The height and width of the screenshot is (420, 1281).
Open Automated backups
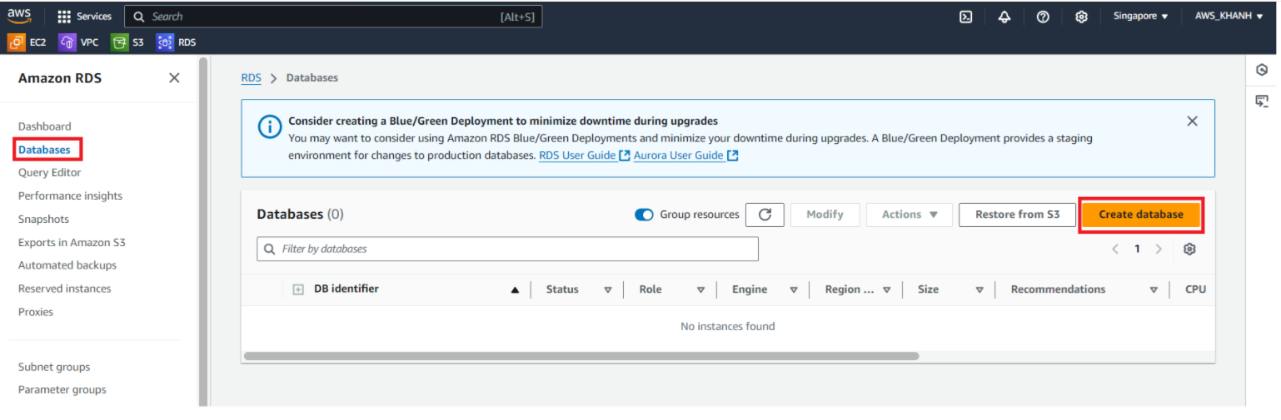pyautogui.click(x=67, y=265)
